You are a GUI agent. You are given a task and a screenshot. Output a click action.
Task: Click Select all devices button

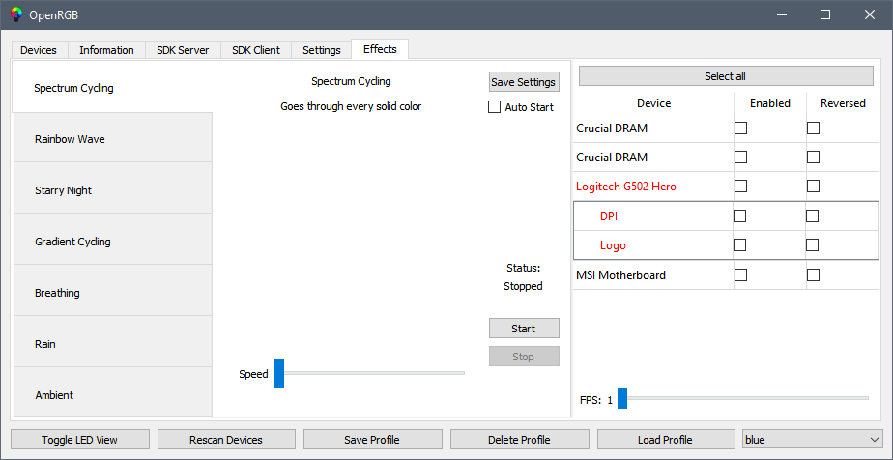[726, 76]
